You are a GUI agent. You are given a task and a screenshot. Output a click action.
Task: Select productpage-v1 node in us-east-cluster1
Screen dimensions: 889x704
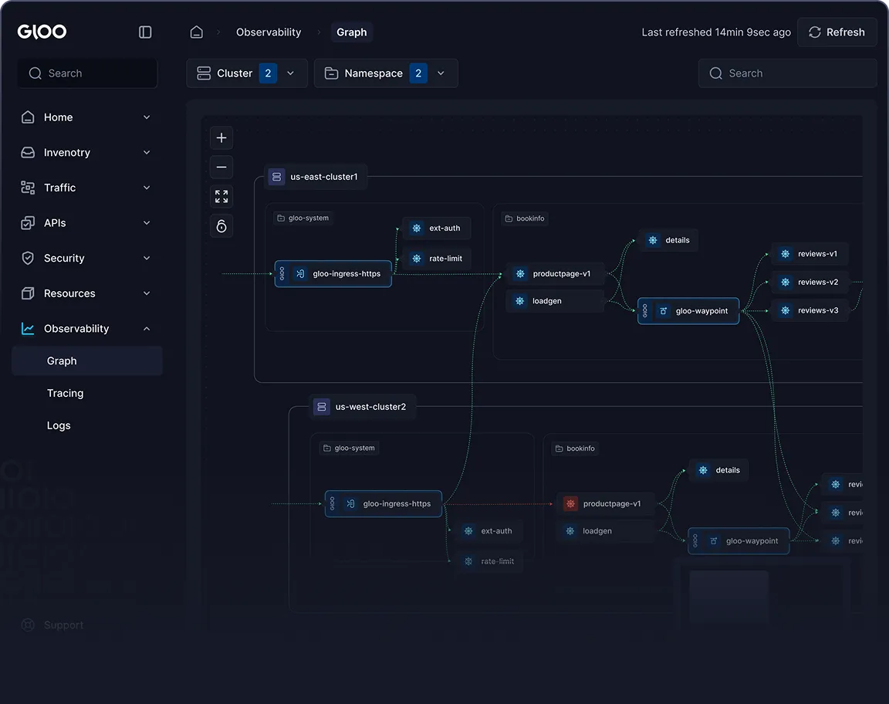tap(556, 274)
